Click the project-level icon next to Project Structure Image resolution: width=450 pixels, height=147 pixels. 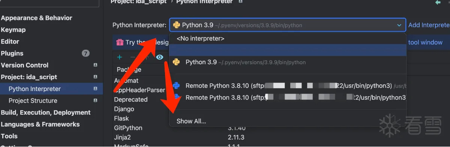point(95,101)
